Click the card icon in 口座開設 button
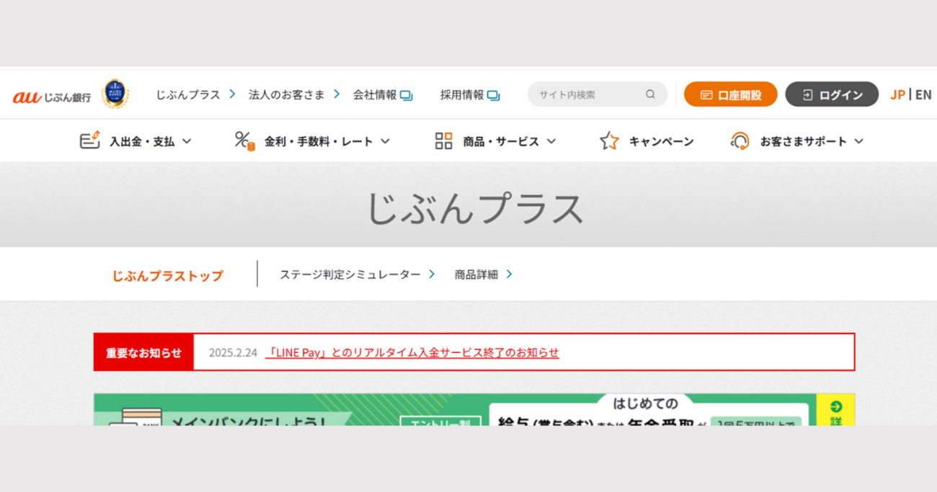937x492 pixels. point(706,95)
